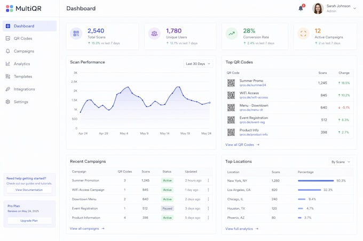
Task: Click the Campaigns bell icon in sidebar
Action: (8, 51)
